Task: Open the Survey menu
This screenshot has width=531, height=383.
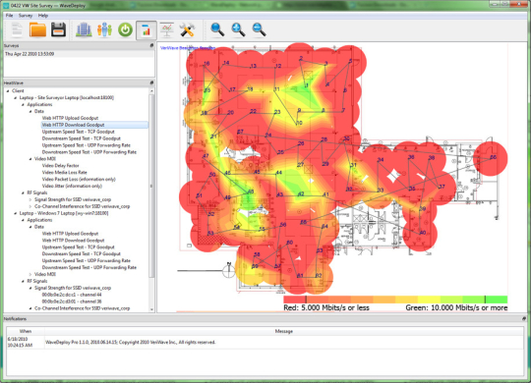Action: pos(26,16)
